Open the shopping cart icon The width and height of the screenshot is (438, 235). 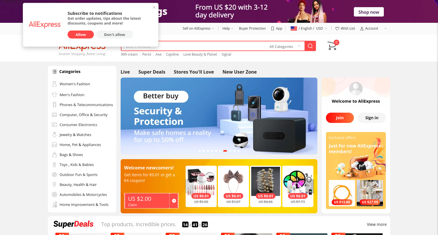click(332, 45)
